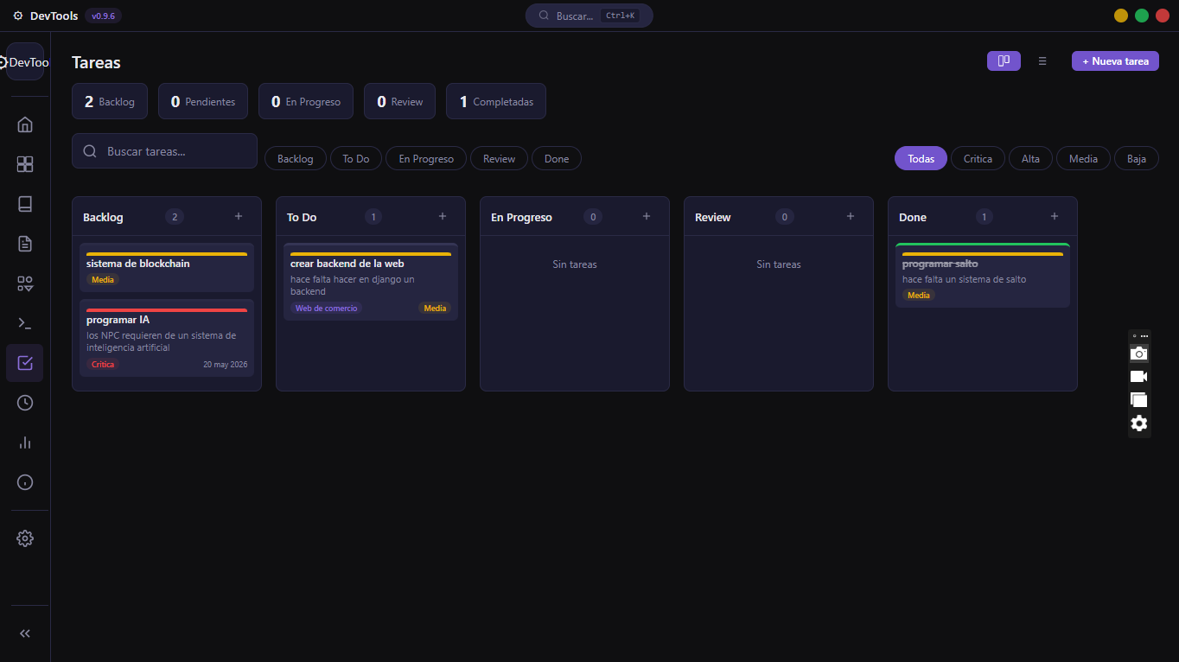Create a task with Nueva tarea button

tap(1115, 61)
